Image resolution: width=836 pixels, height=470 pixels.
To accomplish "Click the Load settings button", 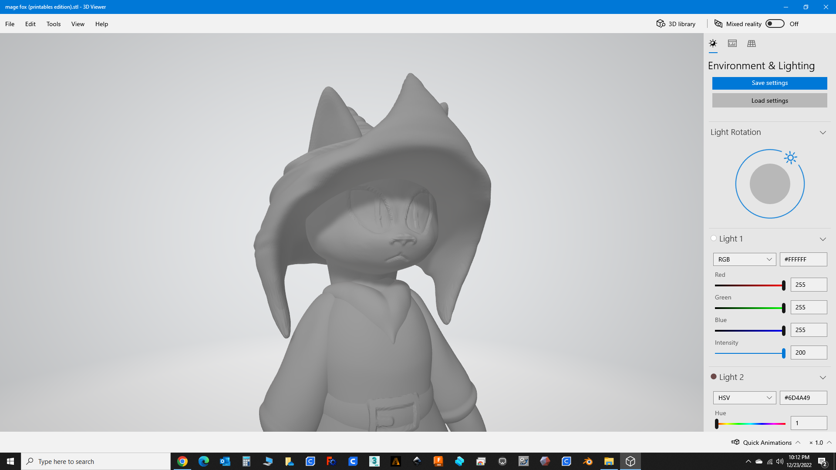I will tap(769, 101).
